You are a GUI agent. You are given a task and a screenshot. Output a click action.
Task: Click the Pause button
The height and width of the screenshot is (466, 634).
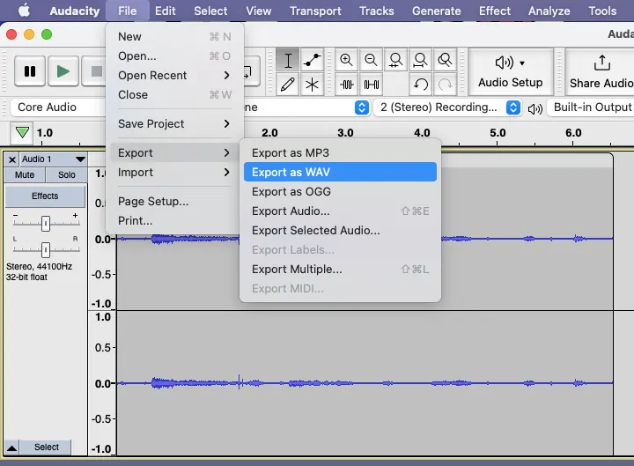[30, 71]
